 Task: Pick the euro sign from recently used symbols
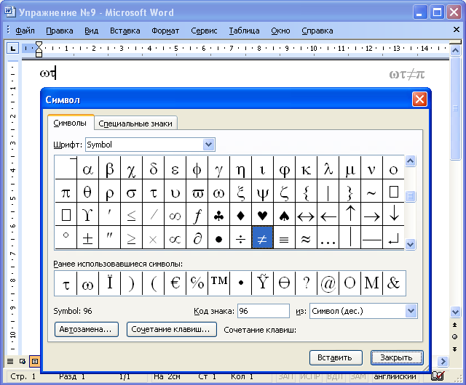tap(175, 283)
